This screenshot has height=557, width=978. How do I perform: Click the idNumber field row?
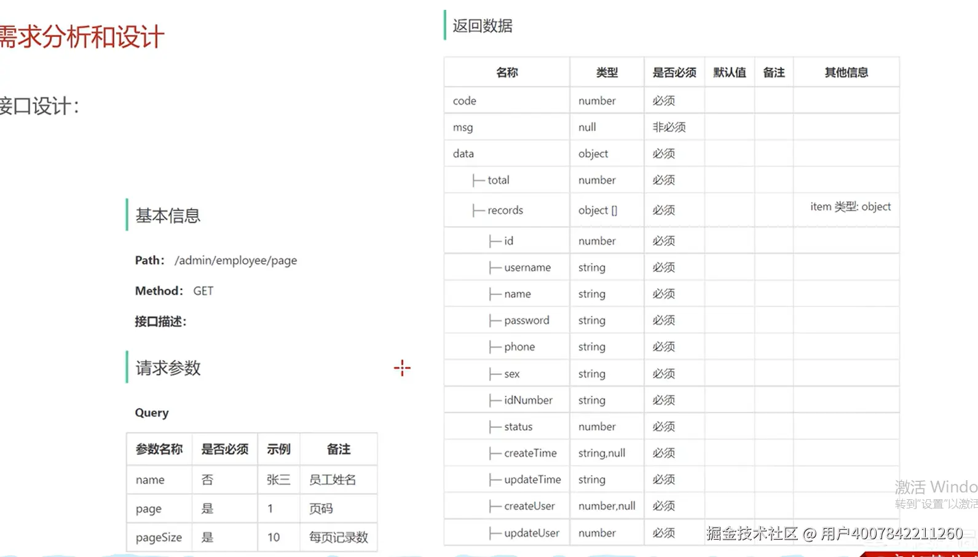click(527, 400)
